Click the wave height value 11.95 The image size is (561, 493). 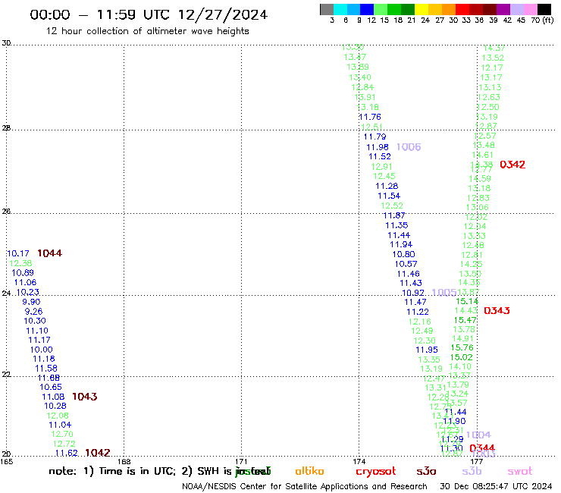(x=427, y=350)
